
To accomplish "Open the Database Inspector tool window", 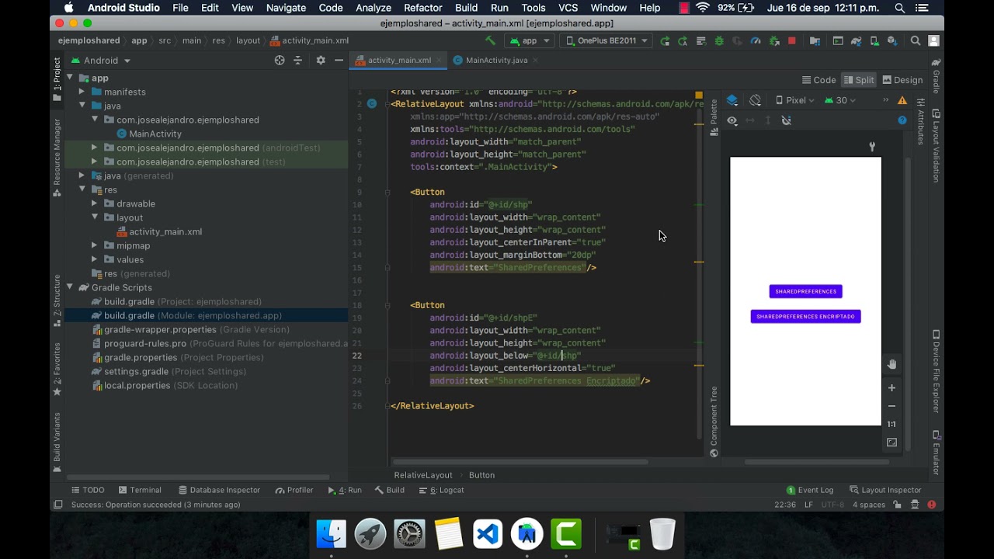I will point(219,490).
